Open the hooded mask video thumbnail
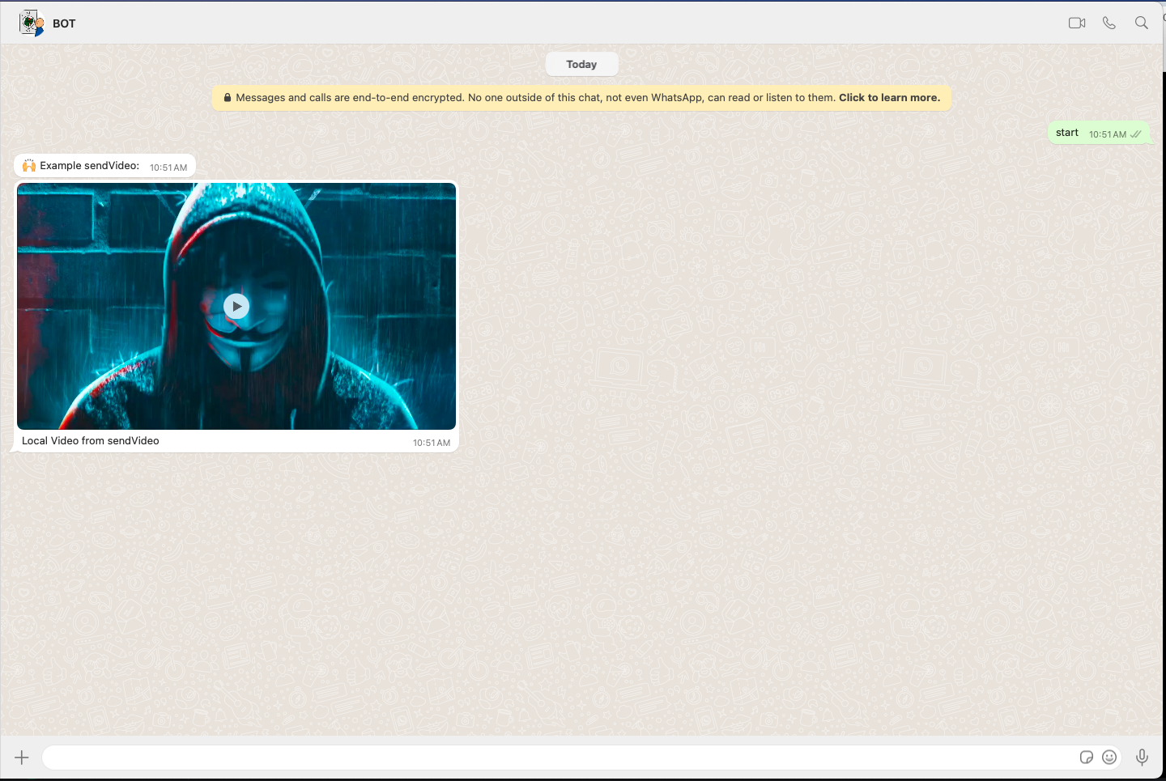Image resolution: width=1166 pixels, height=781 pixels. tap(236, 306)
